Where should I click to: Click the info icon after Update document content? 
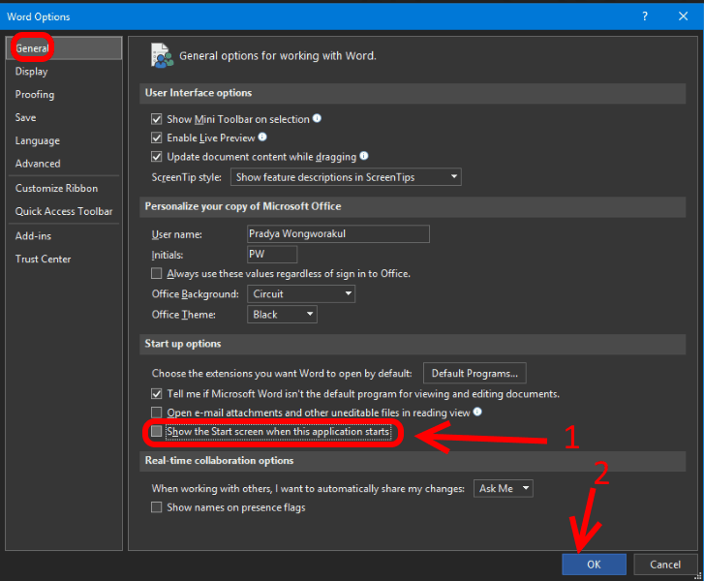(364, 156)
